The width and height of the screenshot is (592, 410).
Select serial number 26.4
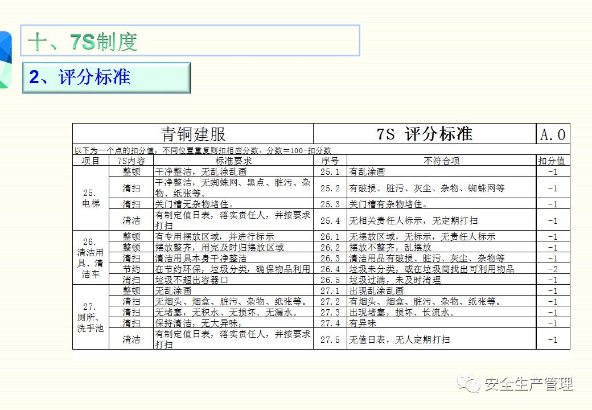tap(330, 269)
